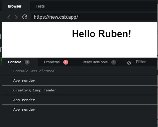Open the React DevTools tab

coord(99,62)
